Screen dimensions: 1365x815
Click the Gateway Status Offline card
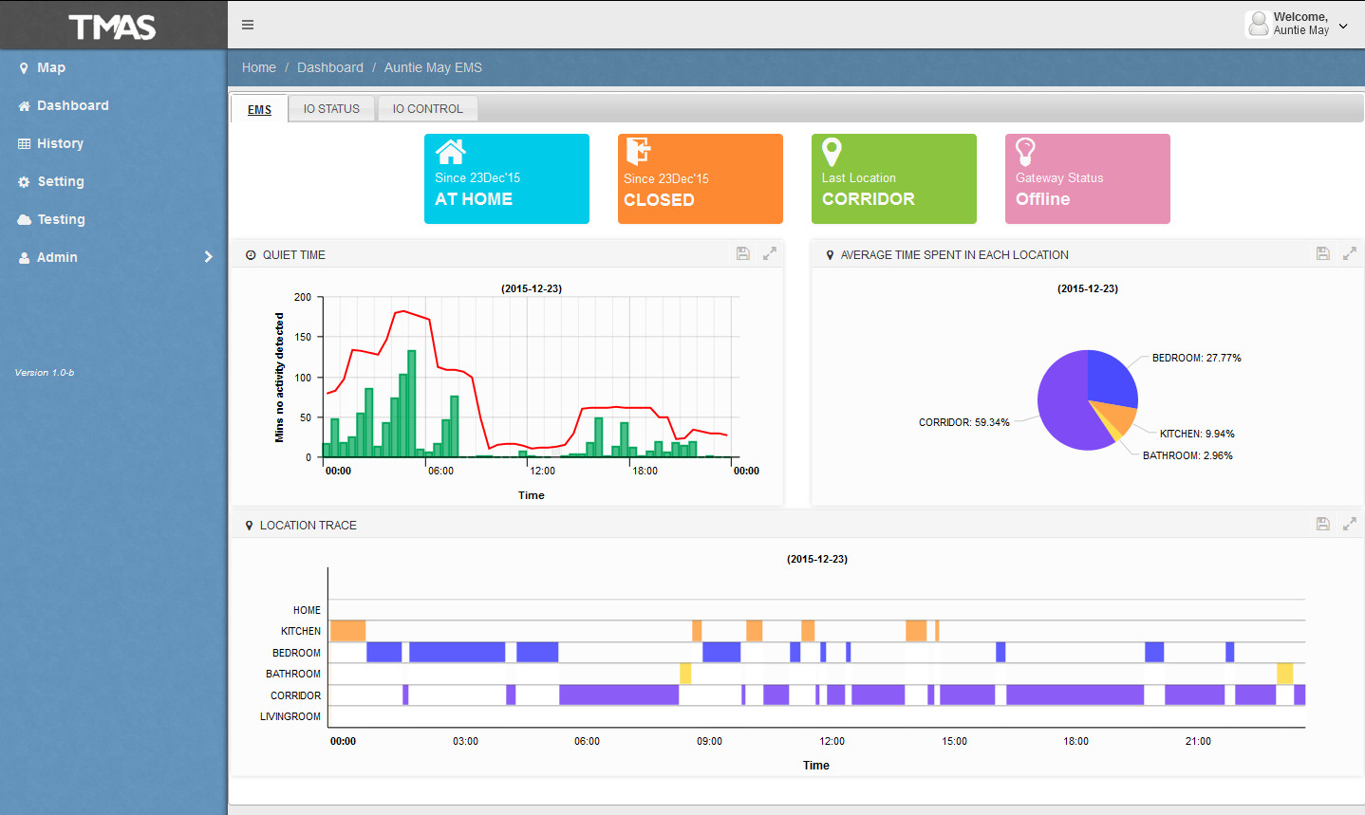[x=1088, y=178]
